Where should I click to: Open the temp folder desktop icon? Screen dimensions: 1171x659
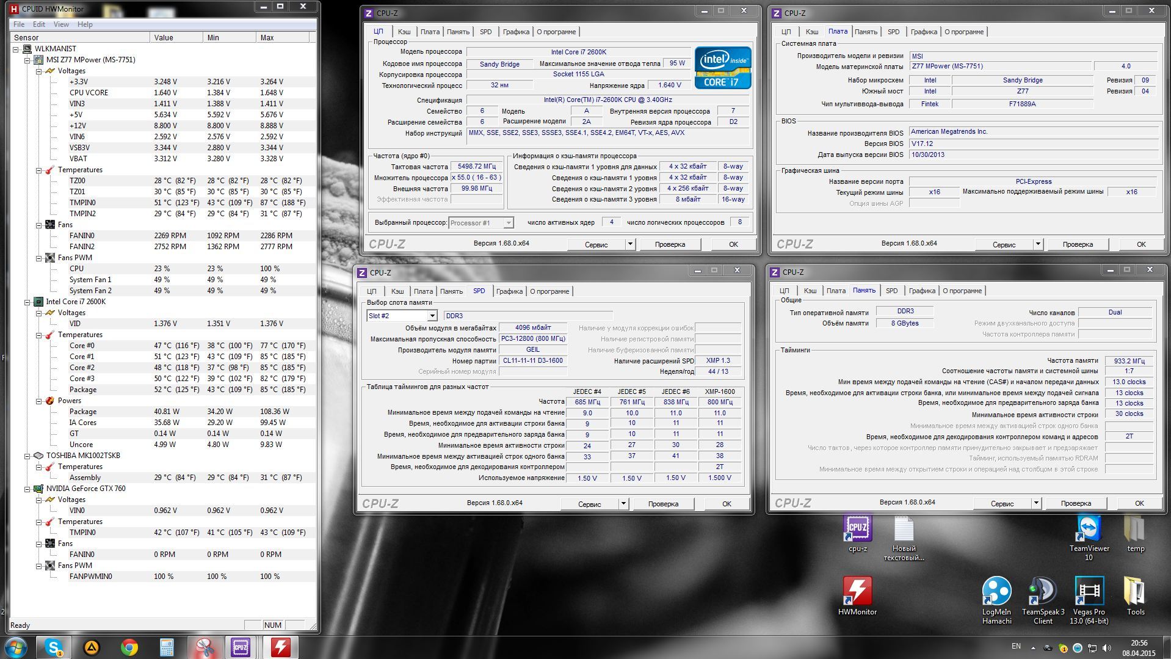click(x=1136, y=533)
